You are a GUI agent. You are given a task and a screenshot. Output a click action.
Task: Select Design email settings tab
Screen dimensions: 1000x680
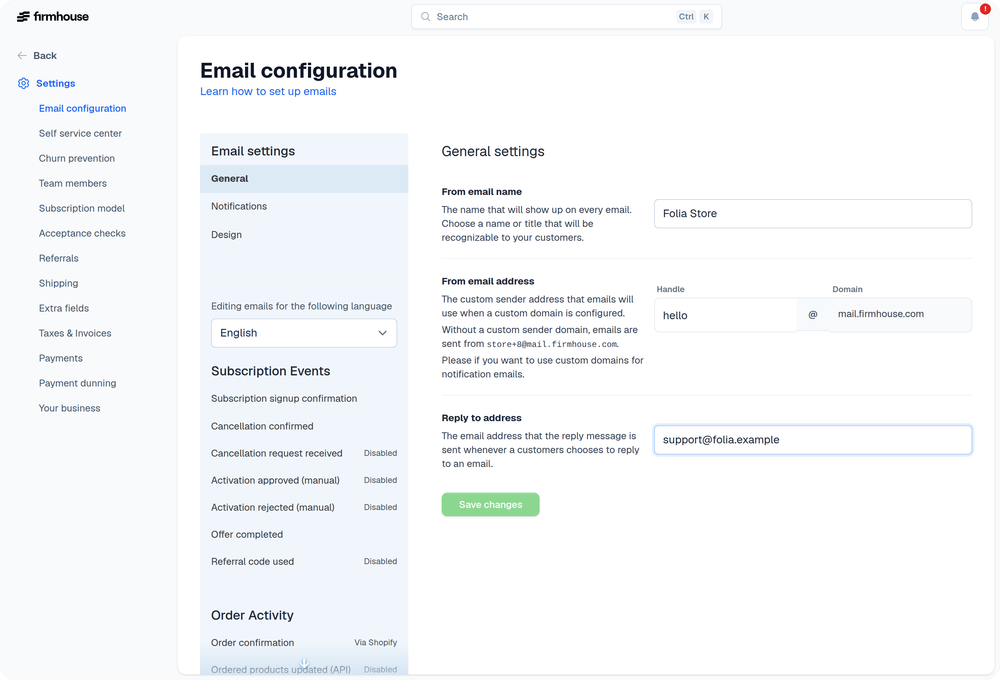tap(304, 235)
